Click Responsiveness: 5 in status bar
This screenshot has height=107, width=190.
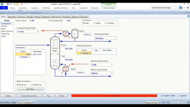click(x=152, y=103)
